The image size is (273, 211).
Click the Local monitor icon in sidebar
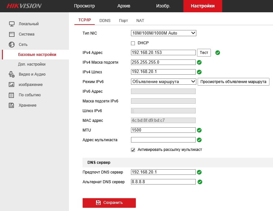click(x=12, y=24)
